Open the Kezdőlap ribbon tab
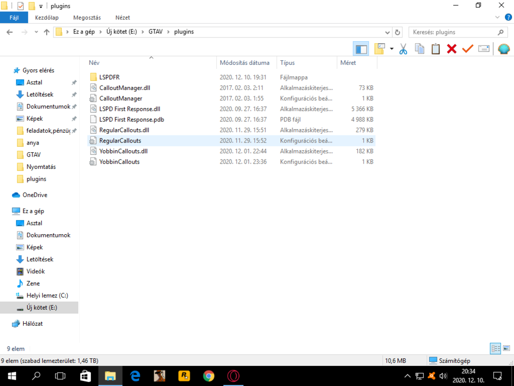Viewport: 514px width, 386px height. 47,17
